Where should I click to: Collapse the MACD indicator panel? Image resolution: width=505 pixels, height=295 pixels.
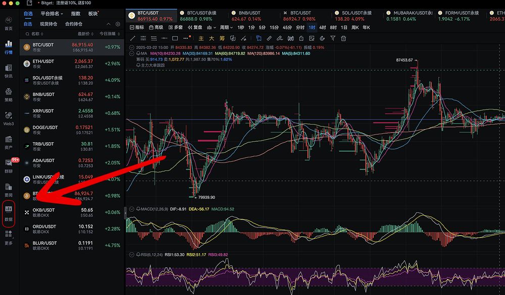pos(132,209)
